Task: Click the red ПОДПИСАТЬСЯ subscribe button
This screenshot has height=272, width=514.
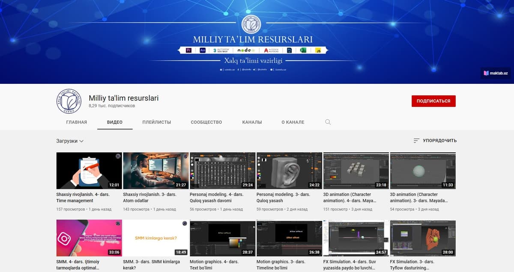Action: 433,101
